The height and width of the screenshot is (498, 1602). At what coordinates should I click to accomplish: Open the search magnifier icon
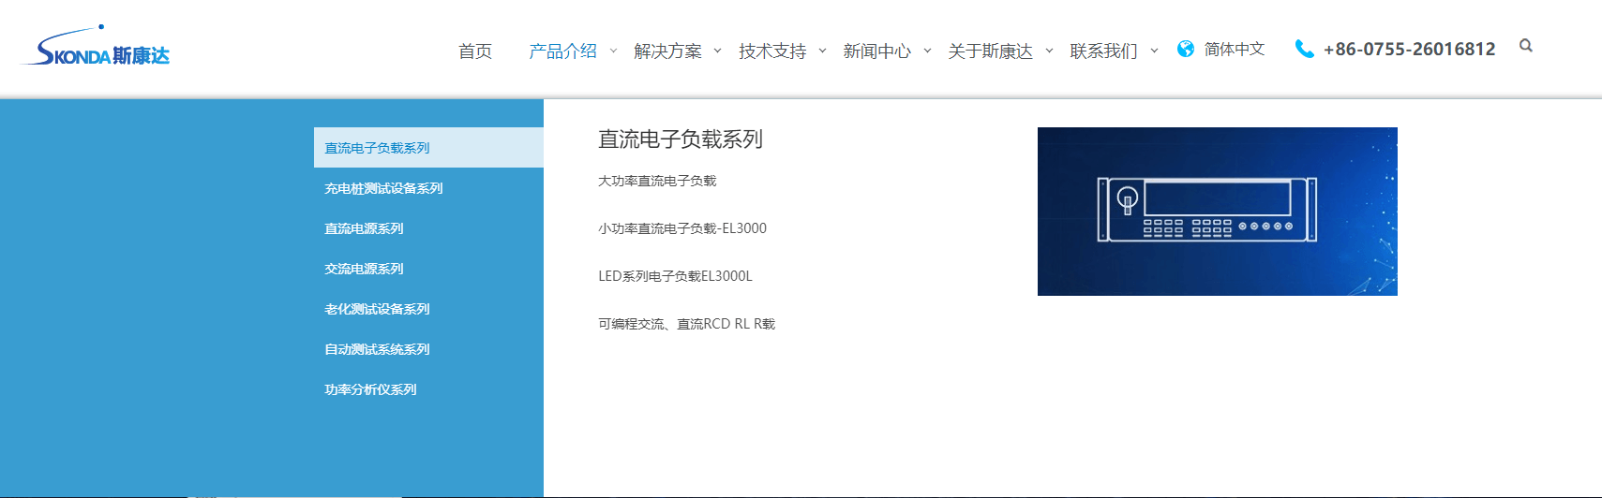click(x=1525, y=46)
